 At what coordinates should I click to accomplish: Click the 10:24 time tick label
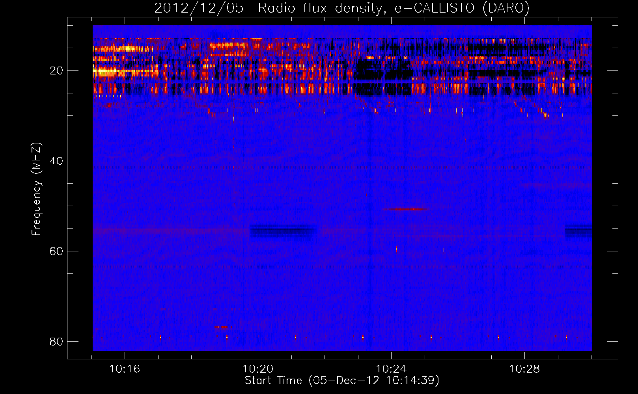coord(391,369)
